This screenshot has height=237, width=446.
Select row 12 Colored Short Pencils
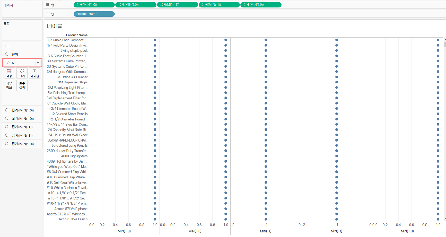point(69,114)
